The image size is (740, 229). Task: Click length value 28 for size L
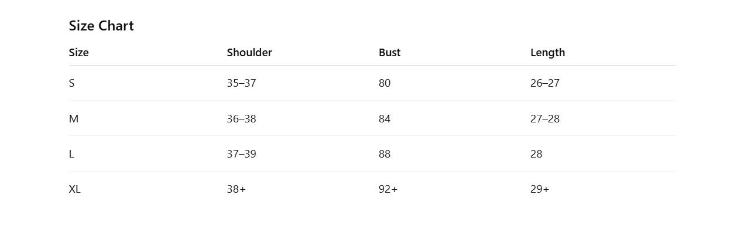[x=536, y=154]
